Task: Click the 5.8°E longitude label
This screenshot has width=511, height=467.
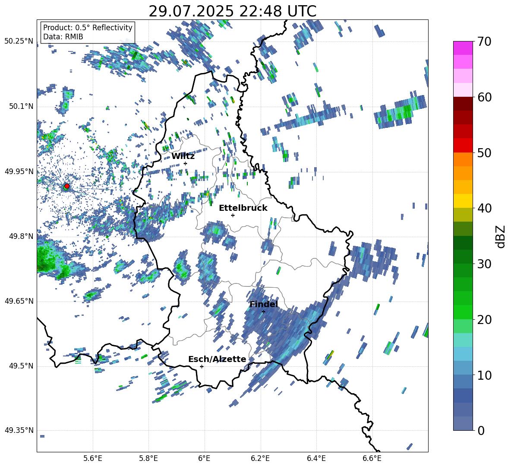Action: pos(148,459)
